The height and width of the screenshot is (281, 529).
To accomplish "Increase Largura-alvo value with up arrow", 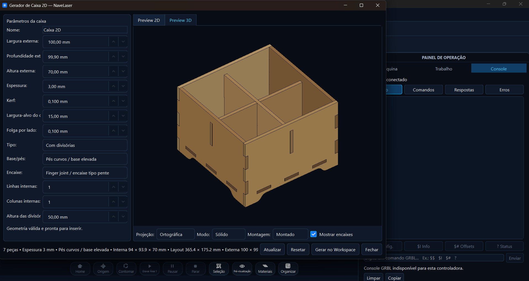I will (x=113, y=116).
